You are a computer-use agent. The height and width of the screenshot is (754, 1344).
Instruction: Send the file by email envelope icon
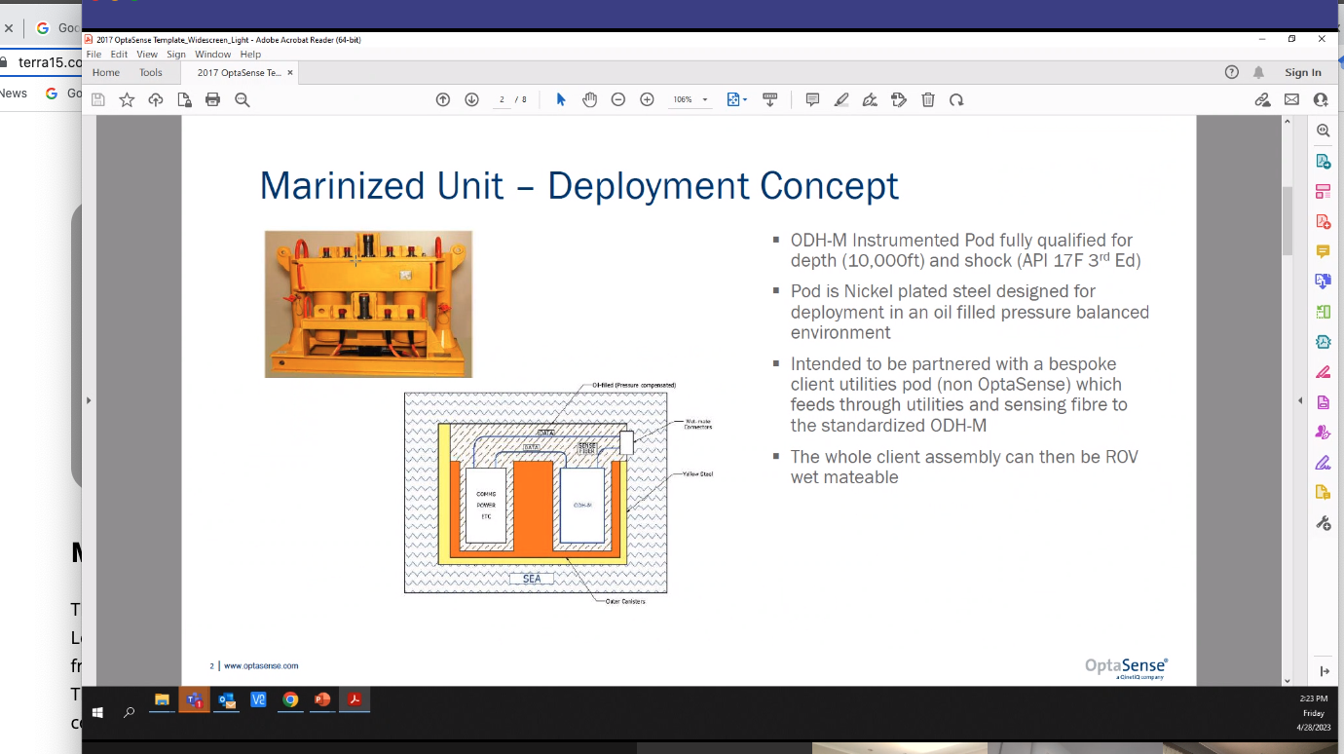pyautogui.click(x=1291, y=99)
